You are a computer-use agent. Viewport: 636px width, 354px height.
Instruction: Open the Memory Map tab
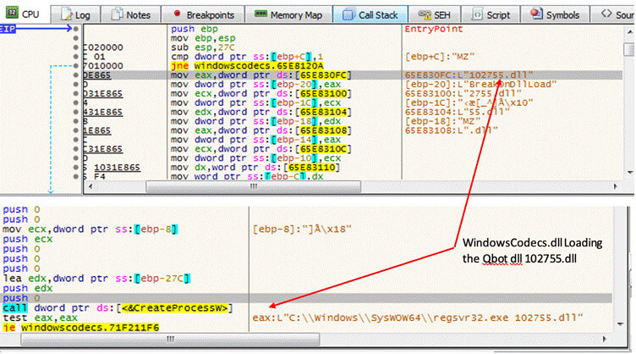click(x=288, y=14)
